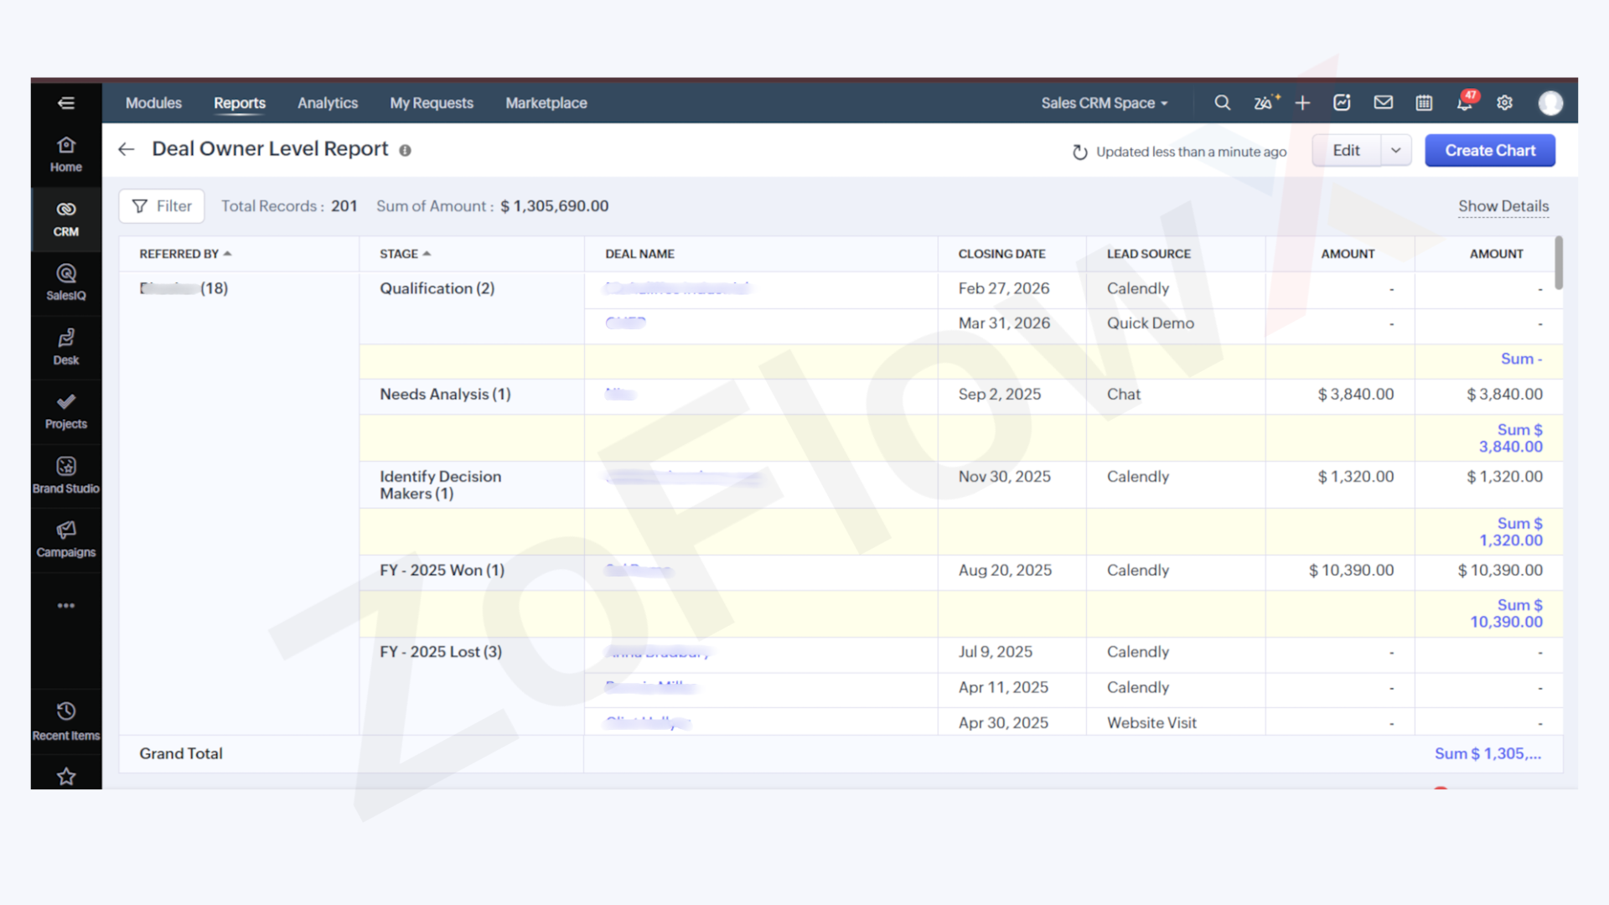Switch to the Analytics tab
The image size is (1609, 905).
pos(328,103)
